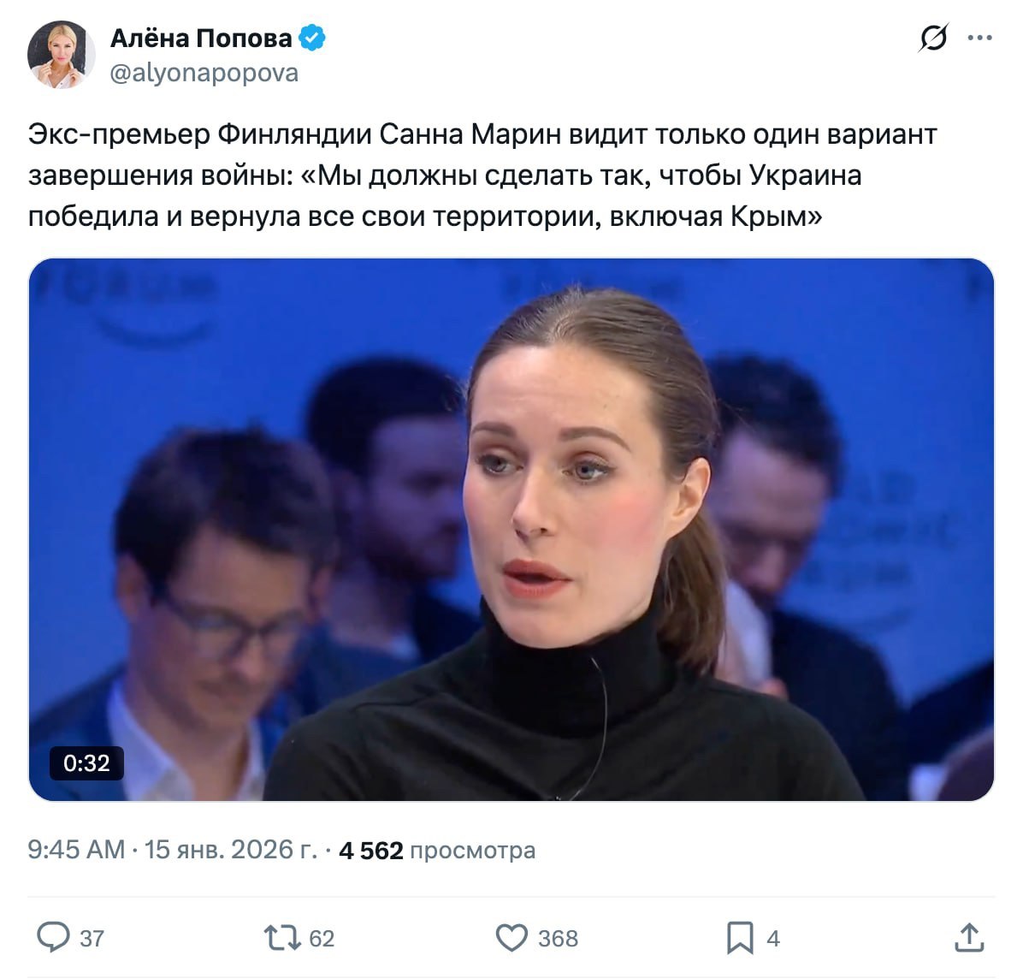This screenshot has width=1023, height=979.
Task: Click the 0:32 video duration badge
Action: coord(86,763)
